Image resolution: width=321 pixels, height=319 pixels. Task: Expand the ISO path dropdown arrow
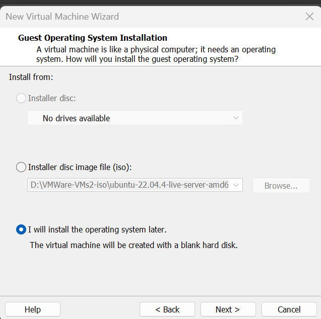(x=236, y=185)
